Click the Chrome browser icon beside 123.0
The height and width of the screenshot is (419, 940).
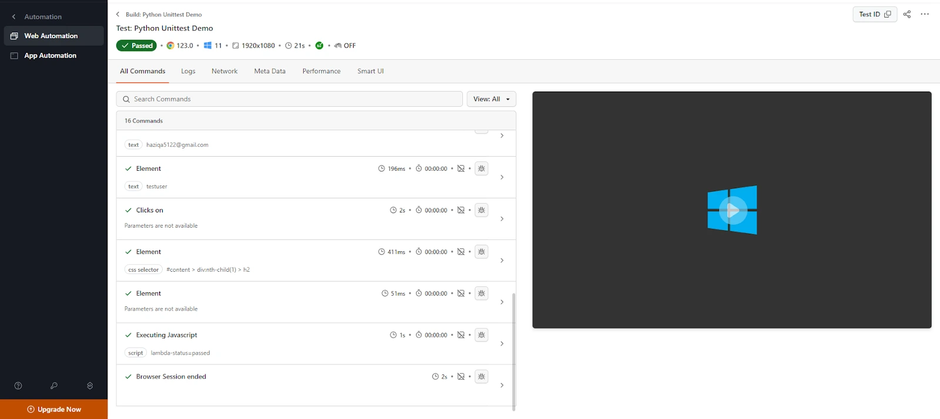[170, 45]
